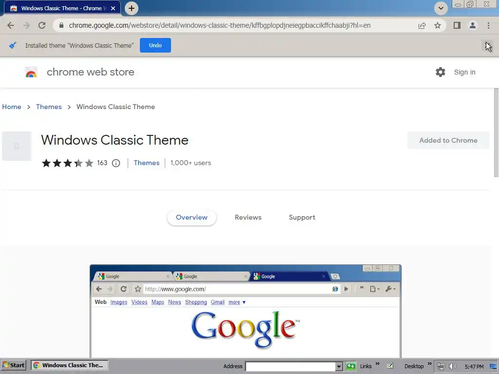
Task: Click the Windows Classic Theme heading
Action: tap(115, 140)
